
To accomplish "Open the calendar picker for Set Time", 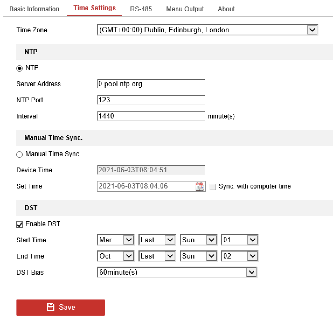I will pyautogui.click(x=200, y=186).
